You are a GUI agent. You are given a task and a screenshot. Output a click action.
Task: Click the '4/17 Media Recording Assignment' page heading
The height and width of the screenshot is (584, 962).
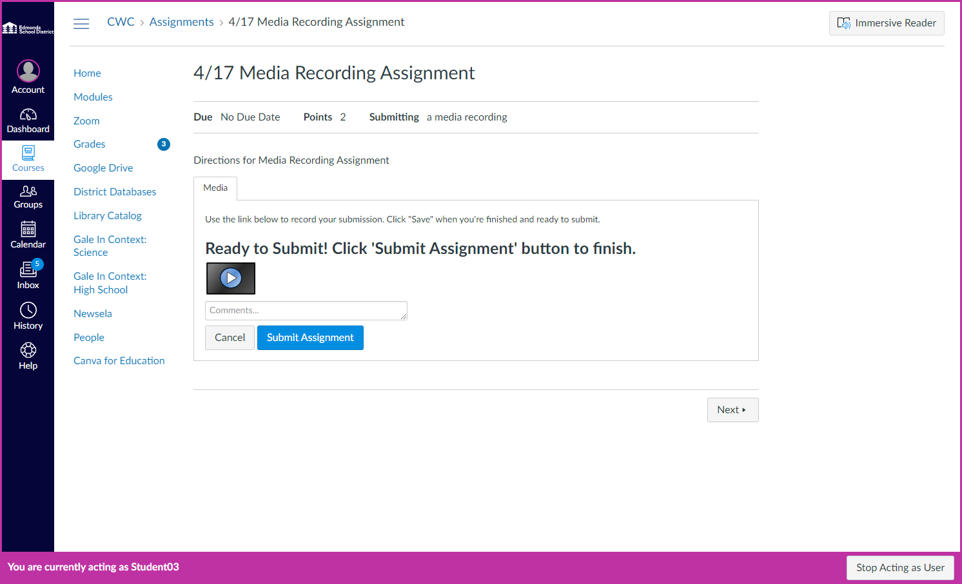[334, 73]
